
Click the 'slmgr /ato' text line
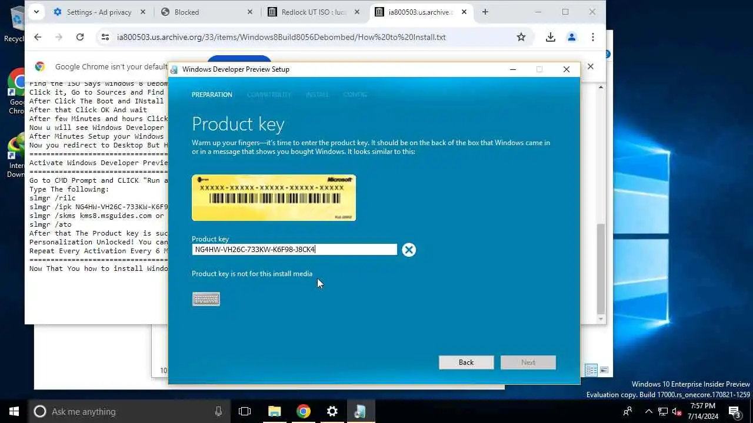coord(50,224)
